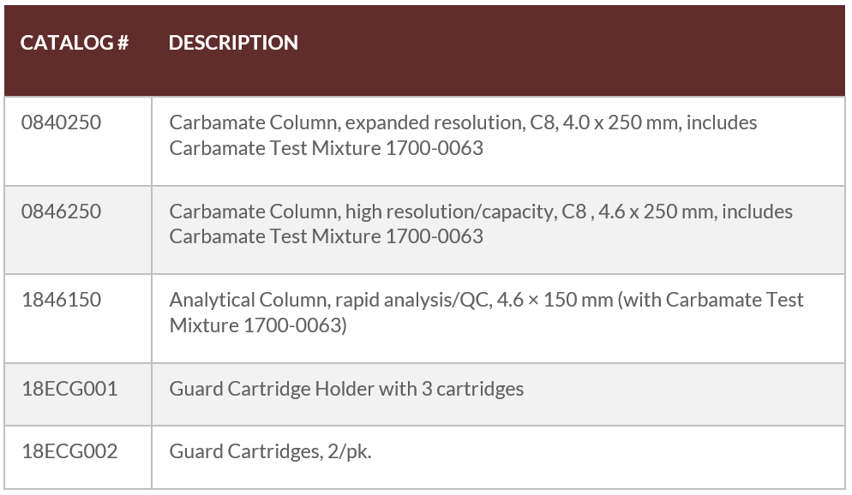Select catalog number 0846250
The image size is (852, 495).
click(61, 212)
